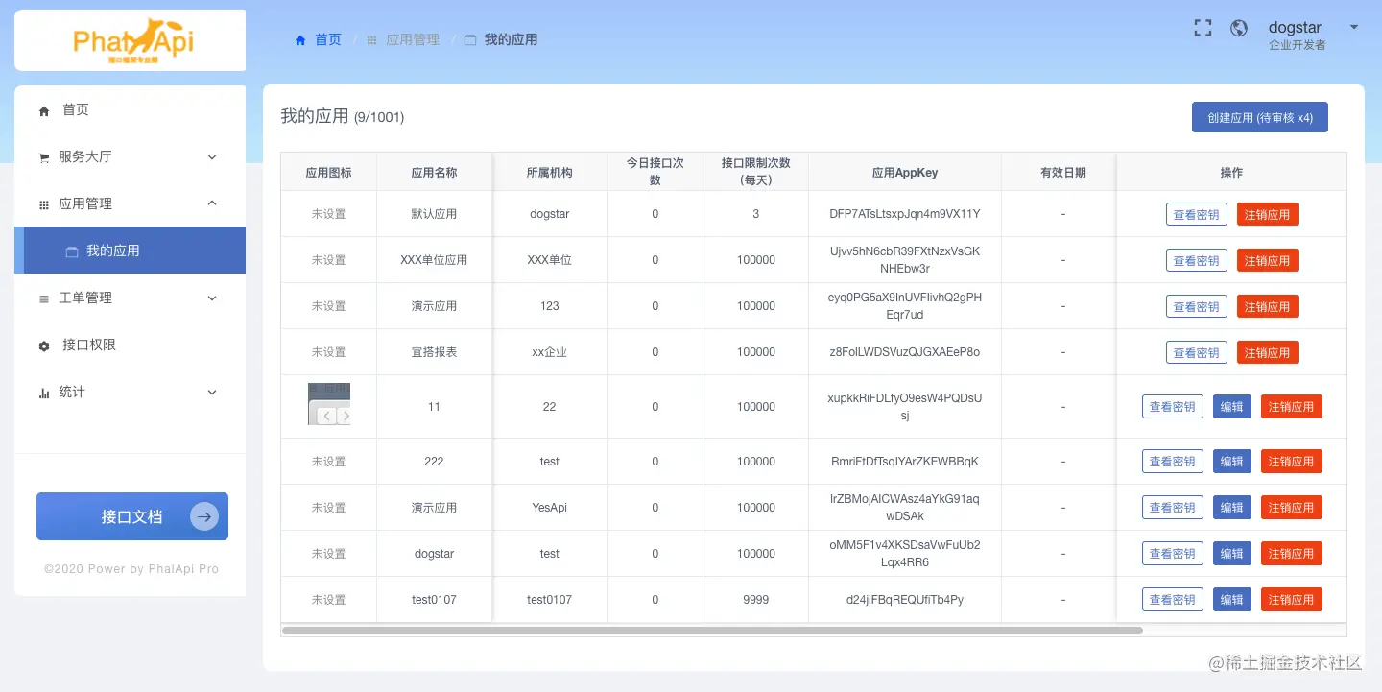Click 注销应用 for XXX单位应用
The image size is (1382, 692).
1268,260
